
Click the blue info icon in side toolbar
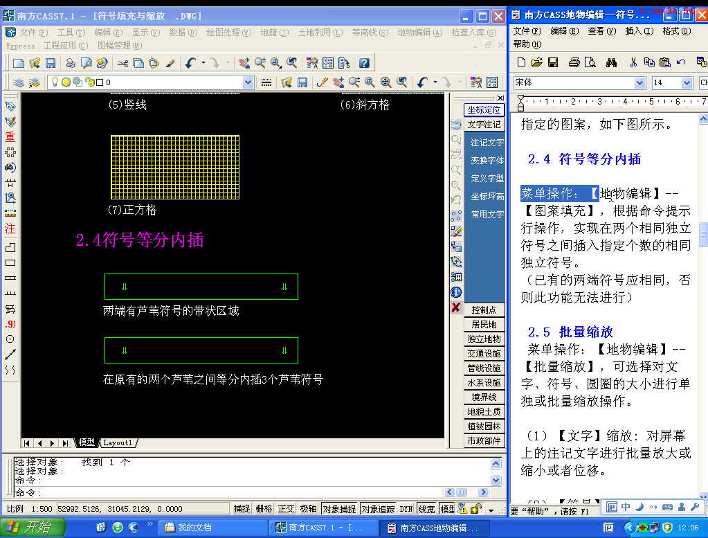456,292
